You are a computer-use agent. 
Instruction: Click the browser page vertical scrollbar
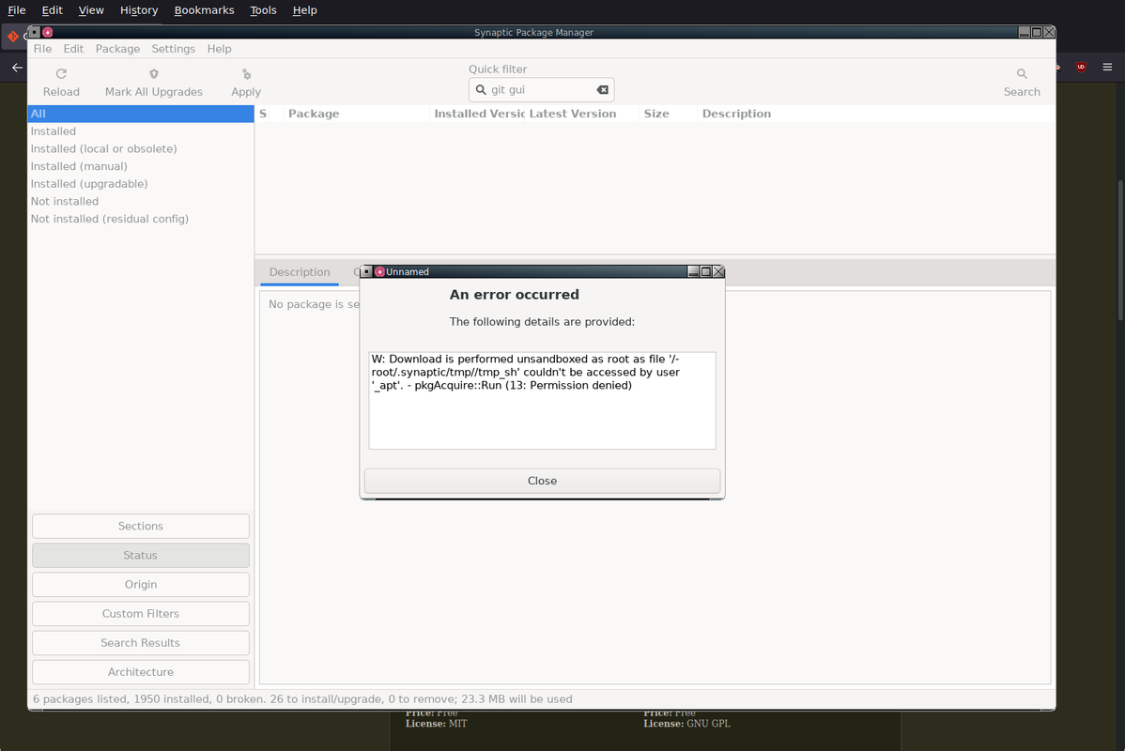(x=1120, y=250)
